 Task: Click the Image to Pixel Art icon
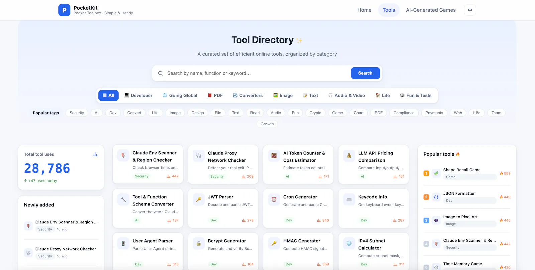coord(436,220)
